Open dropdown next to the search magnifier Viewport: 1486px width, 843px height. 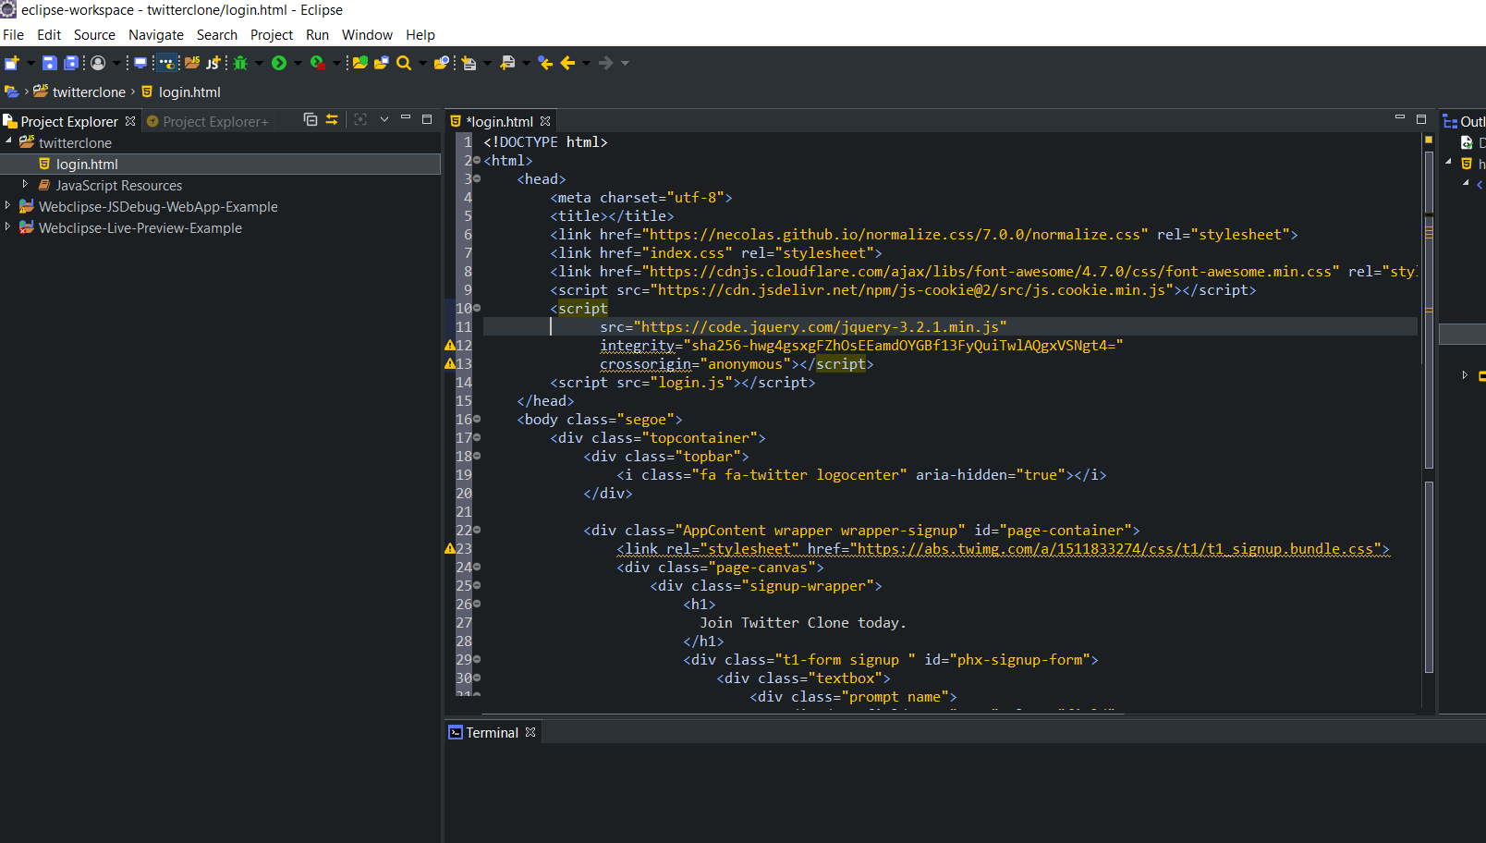click(422, 63)
